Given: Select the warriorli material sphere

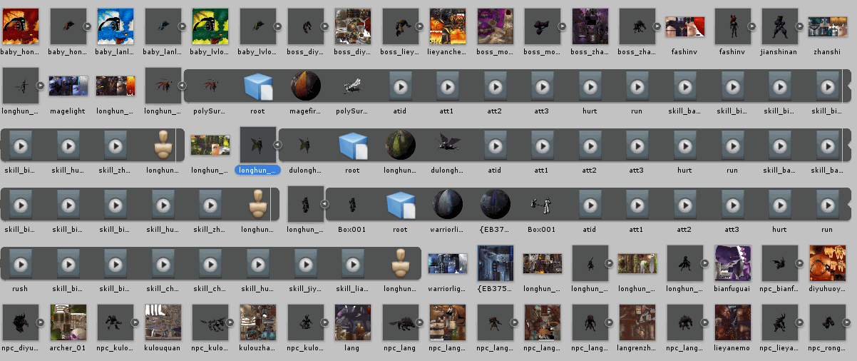Looking at the screenshot, I should [448, 205].
